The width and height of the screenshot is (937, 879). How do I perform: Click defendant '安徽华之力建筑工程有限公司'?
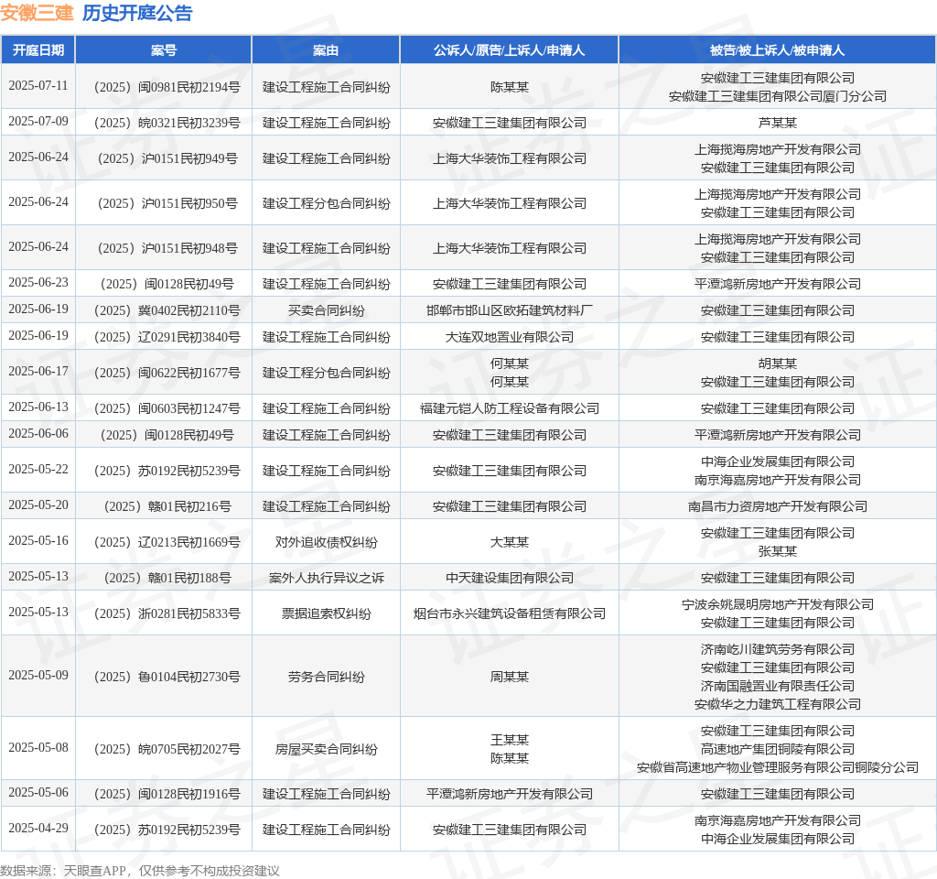click(778, 704)
